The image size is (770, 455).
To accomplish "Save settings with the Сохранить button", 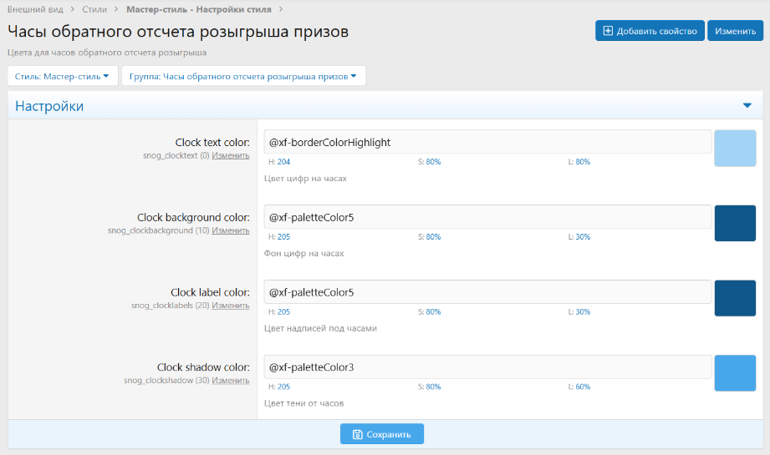I will [381, 434].
